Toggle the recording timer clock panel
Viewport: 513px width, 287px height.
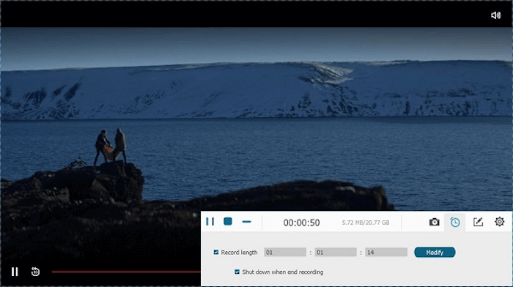(455, 223)
